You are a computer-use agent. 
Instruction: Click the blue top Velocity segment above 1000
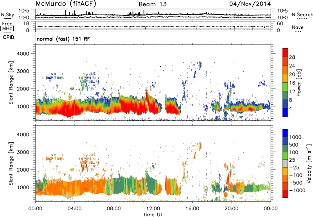tap(285, 133)
